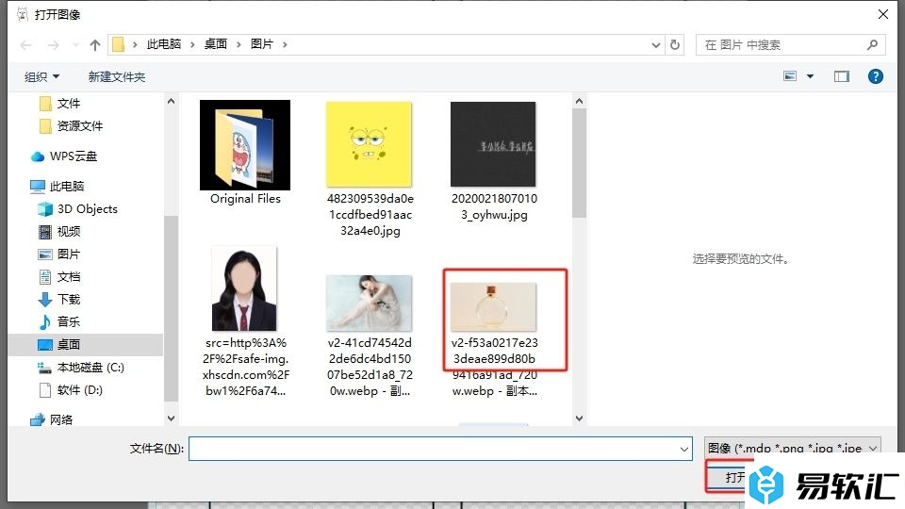Screen dimensions: 905x509
Task: File list scroll up arrow
Action: pyautogui.click(x=579, y=101)
